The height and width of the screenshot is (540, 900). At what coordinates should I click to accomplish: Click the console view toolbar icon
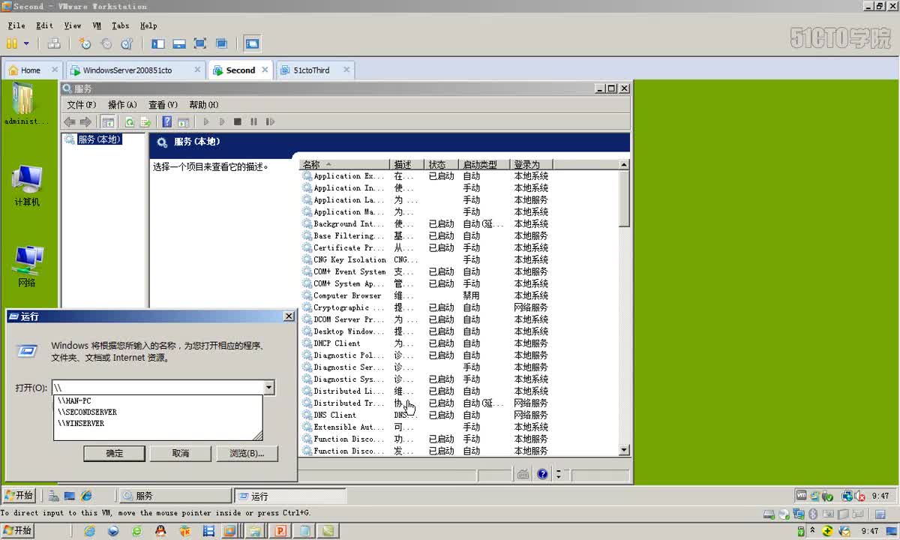coord(252,44)
